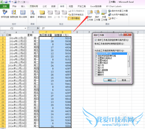
Task: Click the permissions list scroll-up arrow
Action: [129, 54]
